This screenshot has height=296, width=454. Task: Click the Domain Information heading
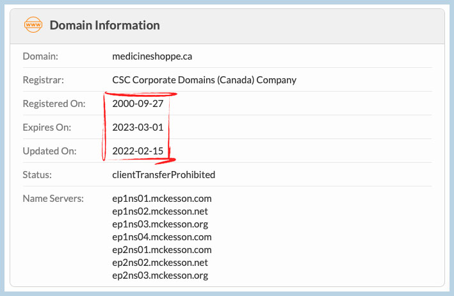point(105,25)
